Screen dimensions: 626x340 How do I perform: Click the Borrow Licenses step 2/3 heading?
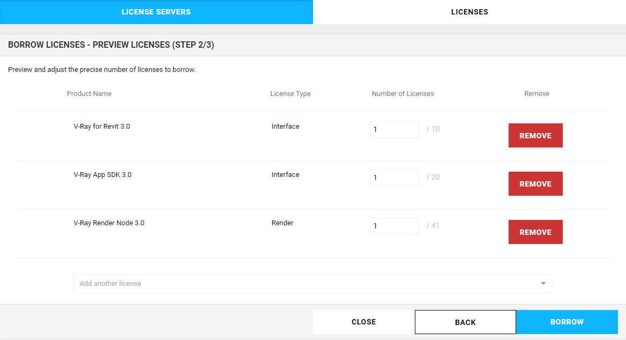coord(111,45)
